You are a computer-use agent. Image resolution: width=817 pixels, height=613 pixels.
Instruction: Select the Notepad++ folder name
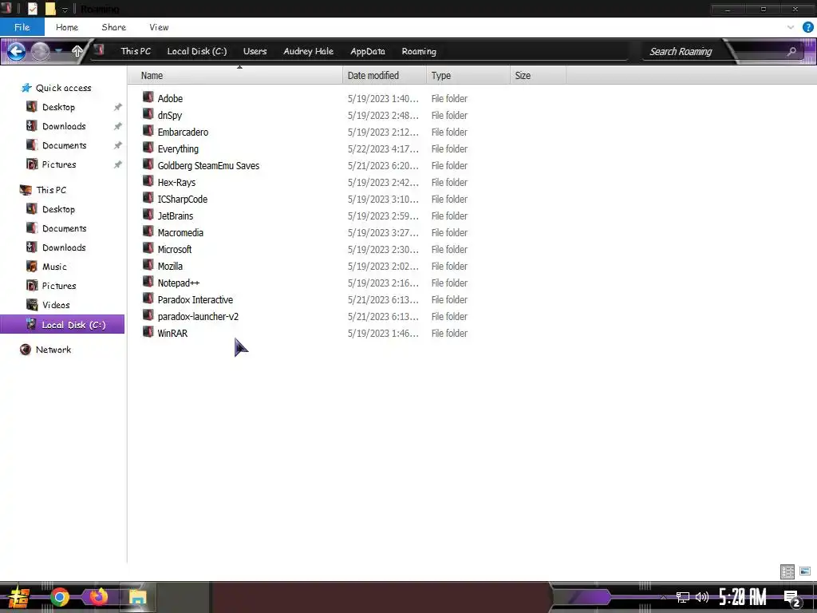click(x=178, y=283)
